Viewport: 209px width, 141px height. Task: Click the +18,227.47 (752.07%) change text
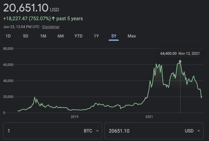[27, 19]
